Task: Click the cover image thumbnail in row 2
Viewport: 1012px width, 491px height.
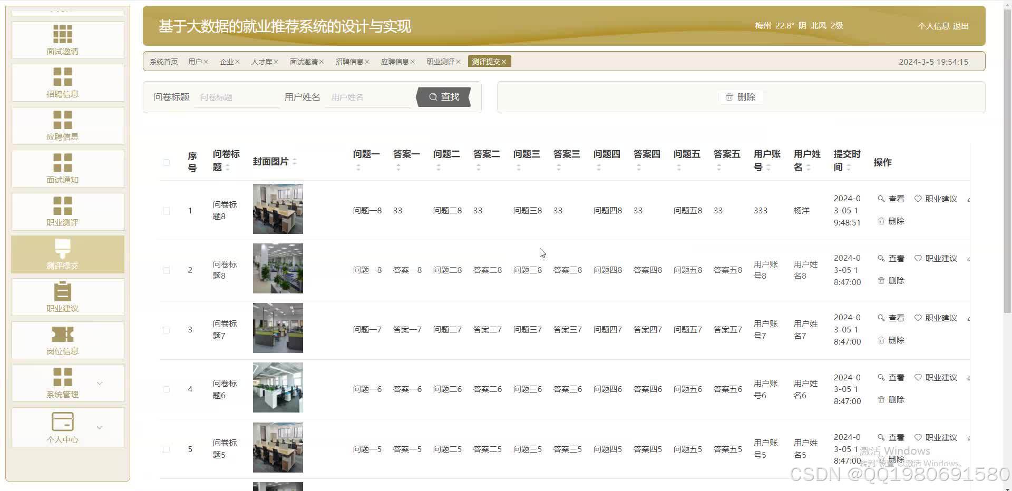Action: tap(278, 268)
